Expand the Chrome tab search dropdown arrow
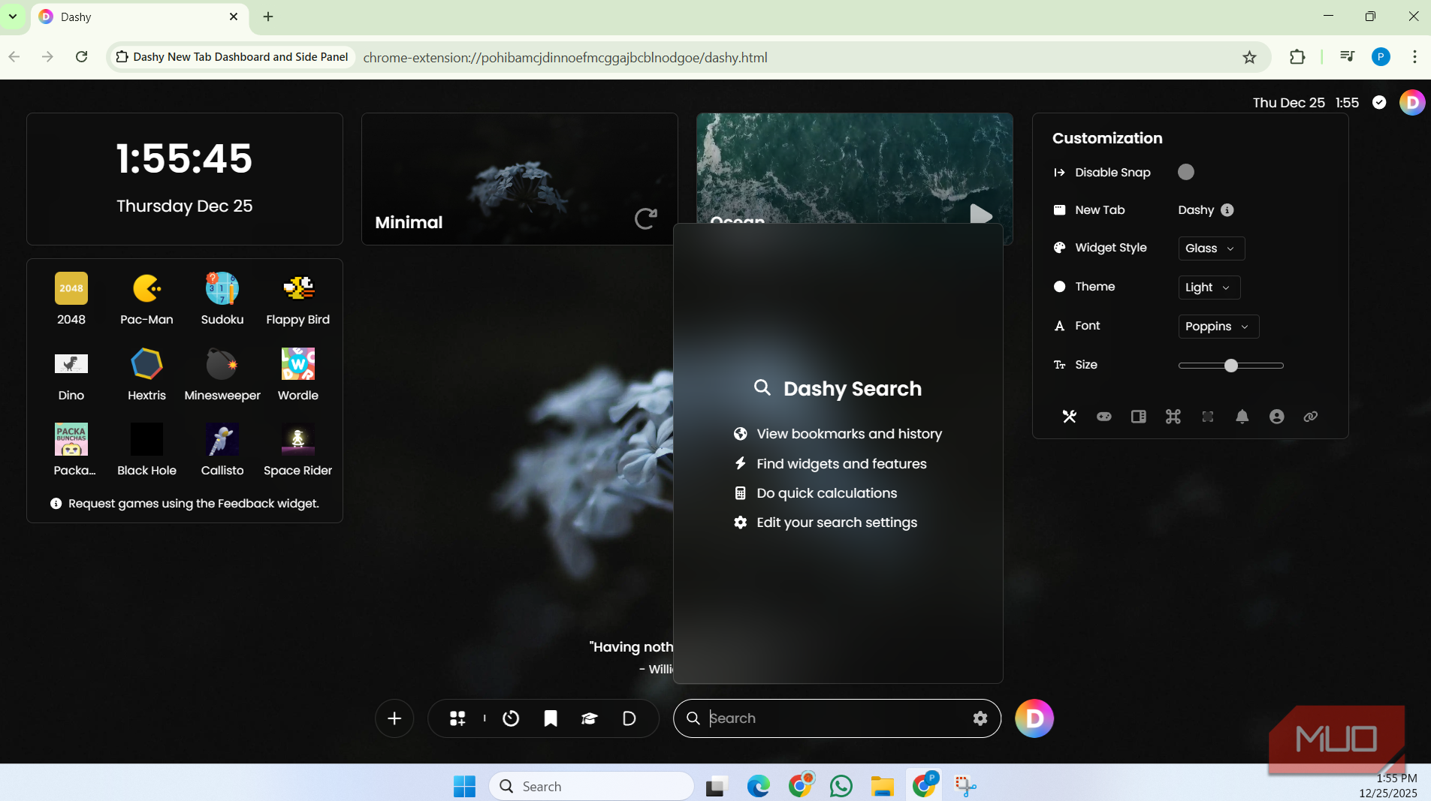1431x801 pixels. [x=13, y=16]
